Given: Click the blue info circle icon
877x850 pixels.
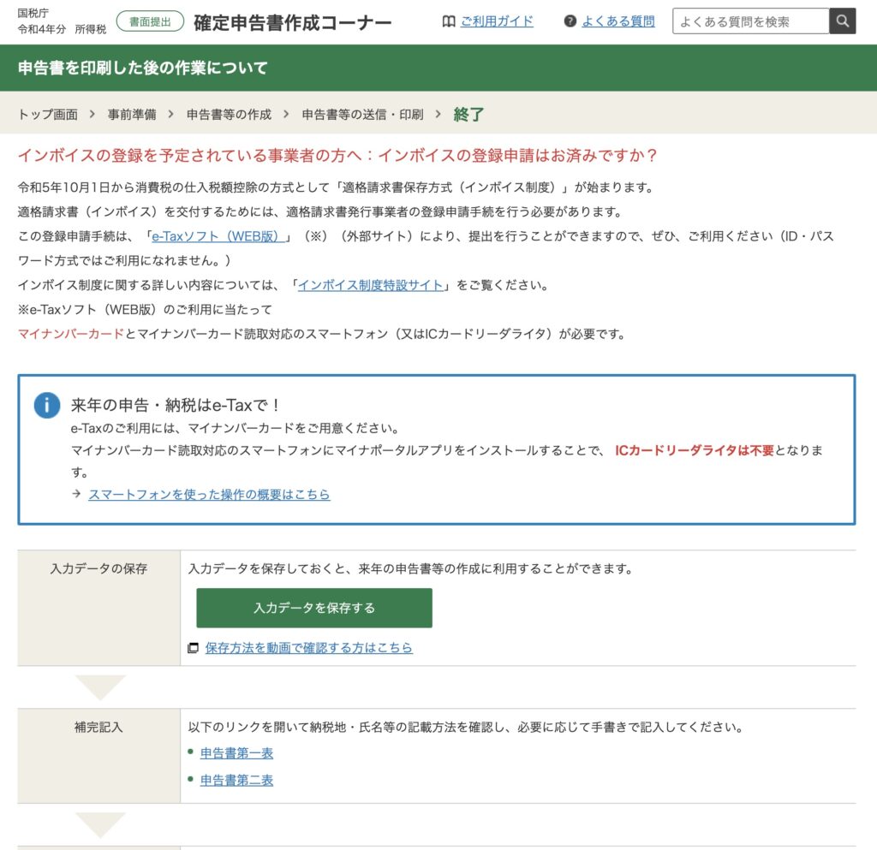Looking at the screenshot, I should pos(47,405).
